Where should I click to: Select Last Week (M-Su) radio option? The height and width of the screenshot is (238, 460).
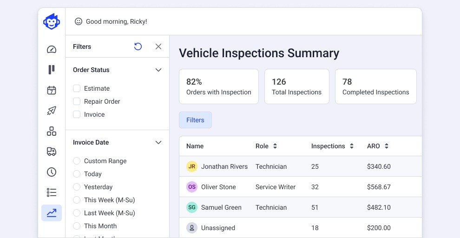(x=77, y=213)
